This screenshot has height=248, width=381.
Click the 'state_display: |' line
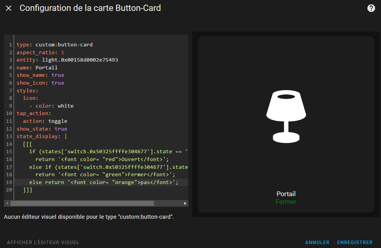pyautogui.click(x=41, y=136)
